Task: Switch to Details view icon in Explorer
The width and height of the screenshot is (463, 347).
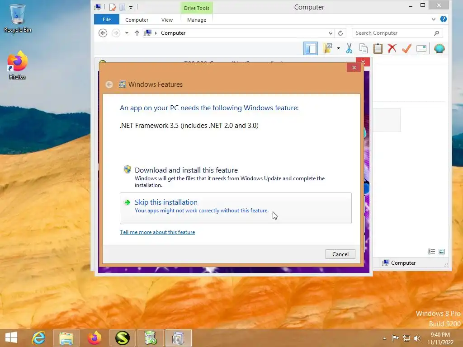Action: pyautogui.click(x=431, y=251)
